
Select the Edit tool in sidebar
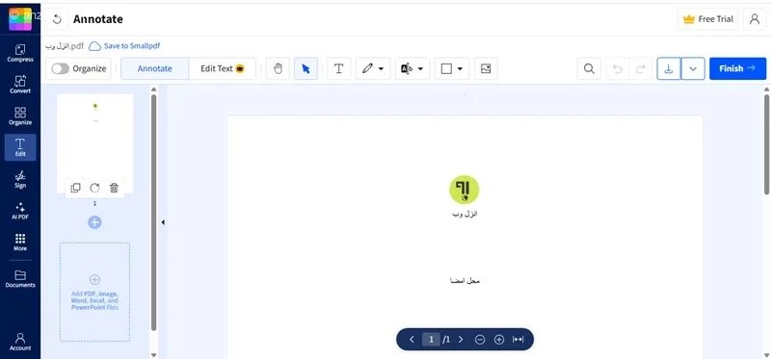(x=20, y=147)
